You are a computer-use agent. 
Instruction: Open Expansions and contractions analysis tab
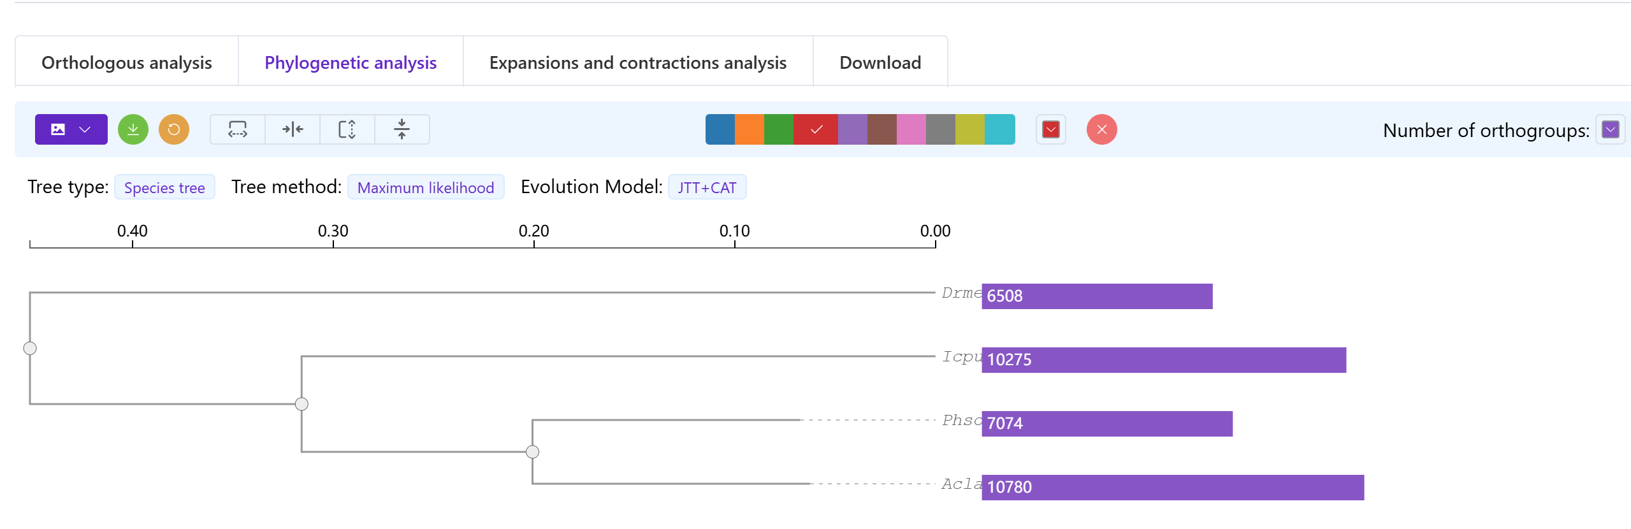[637, 62]
